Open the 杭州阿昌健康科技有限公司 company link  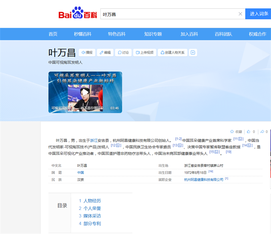[204, 180]
